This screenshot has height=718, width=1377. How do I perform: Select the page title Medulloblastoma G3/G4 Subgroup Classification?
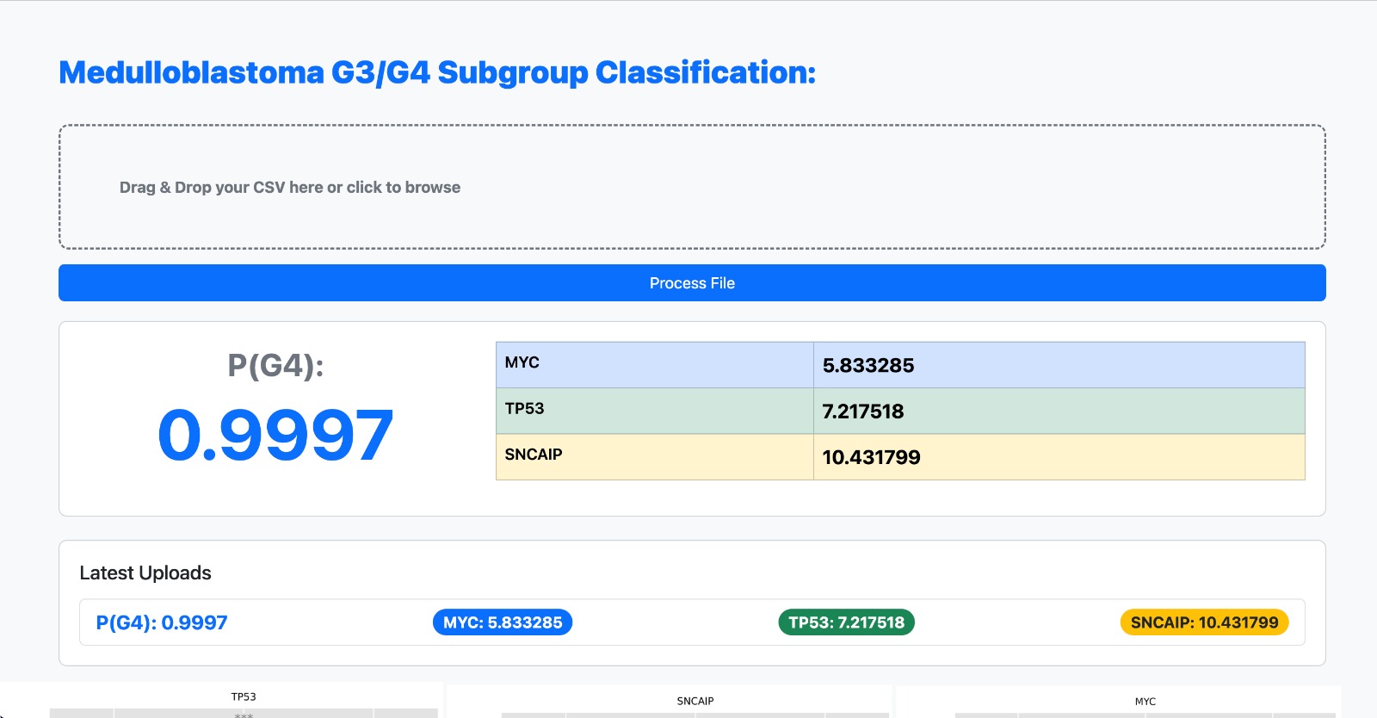click(x=437, y=72)
